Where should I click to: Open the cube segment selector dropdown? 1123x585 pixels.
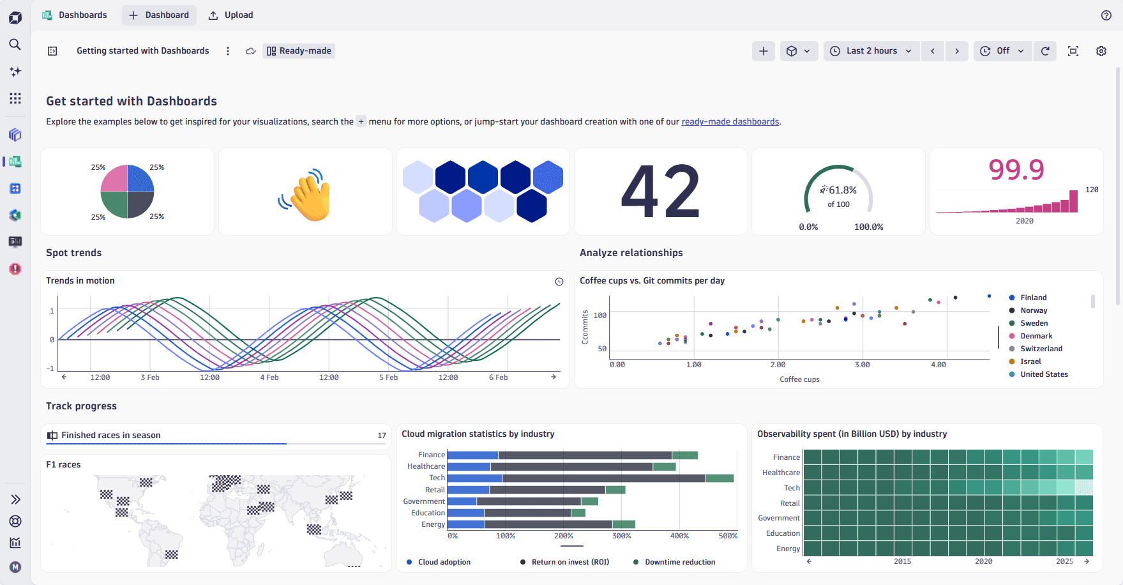[799, 51]
